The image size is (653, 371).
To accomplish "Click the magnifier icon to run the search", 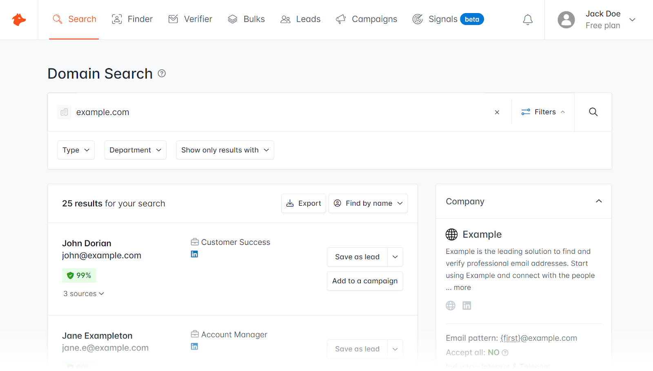I will click(593, 112).
